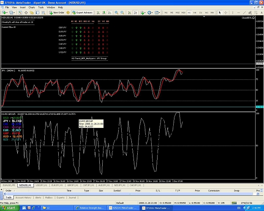Open the periodicity clock dropdown
This screenshot has width=264, height=211.
152,13
